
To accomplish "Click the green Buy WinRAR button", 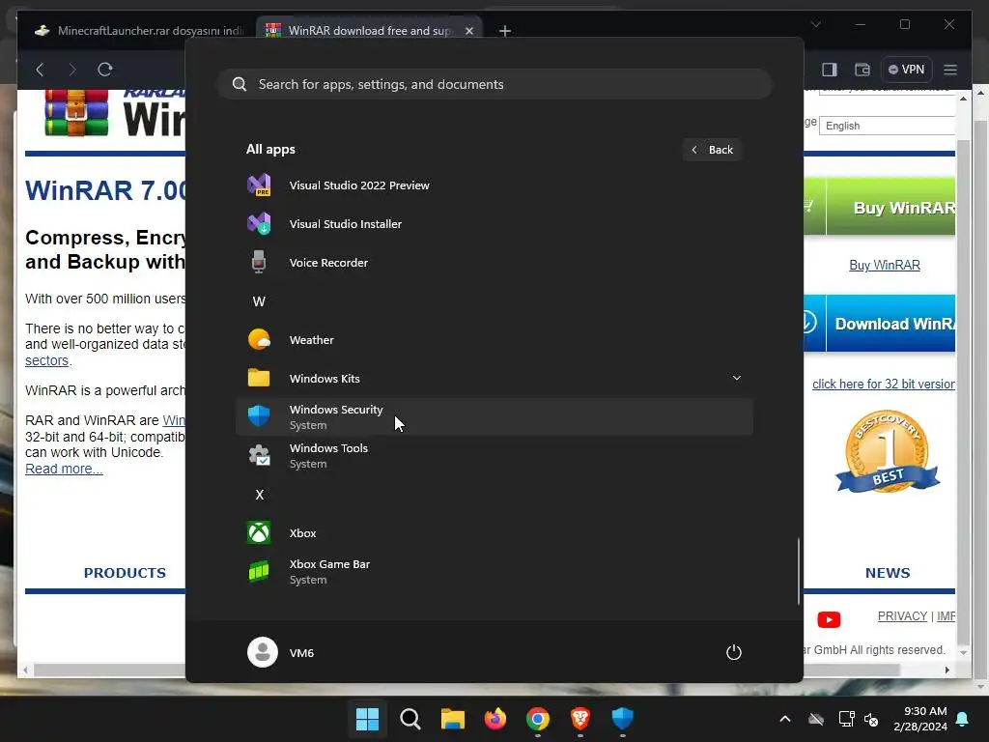I will (x=879, y=207).
